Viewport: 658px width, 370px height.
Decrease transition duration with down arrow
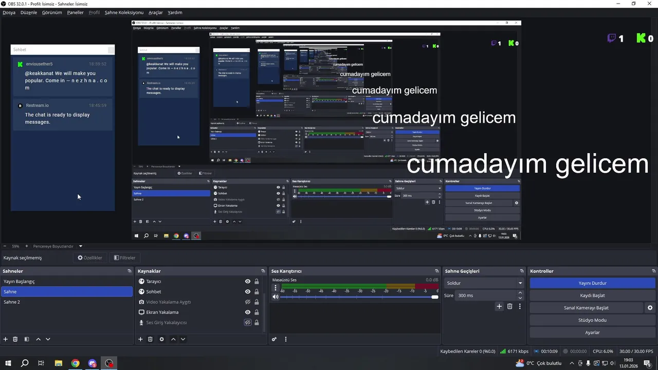520,298
